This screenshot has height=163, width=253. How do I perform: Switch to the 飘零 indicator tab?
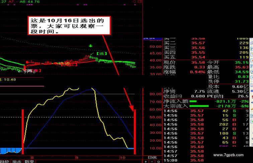coord(29,161)
